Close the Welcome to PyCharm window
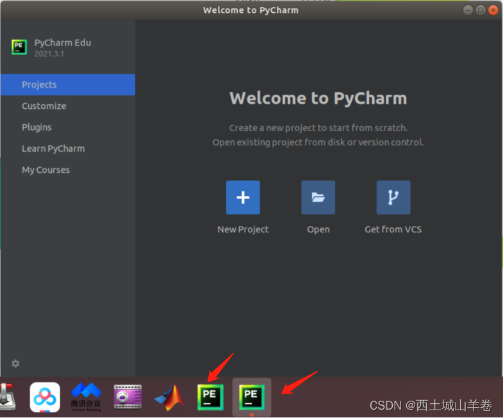This screenshot has width=503, height=418. click(x=493, y=10)
